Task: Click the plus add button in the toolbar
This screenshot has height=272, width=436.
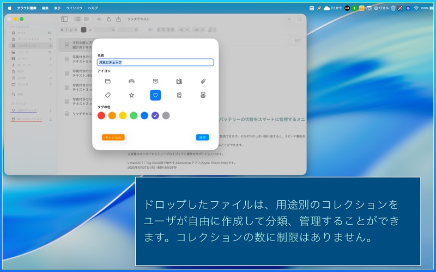Action: coord(99,19)
